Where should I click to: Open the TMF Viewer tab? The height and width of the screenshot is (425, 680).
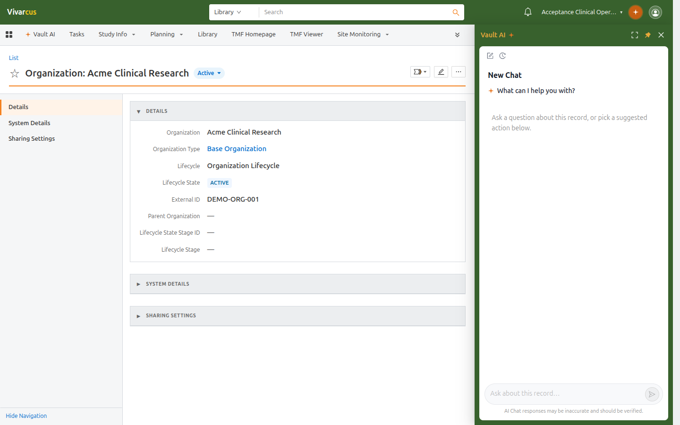[x=306, y=34]
